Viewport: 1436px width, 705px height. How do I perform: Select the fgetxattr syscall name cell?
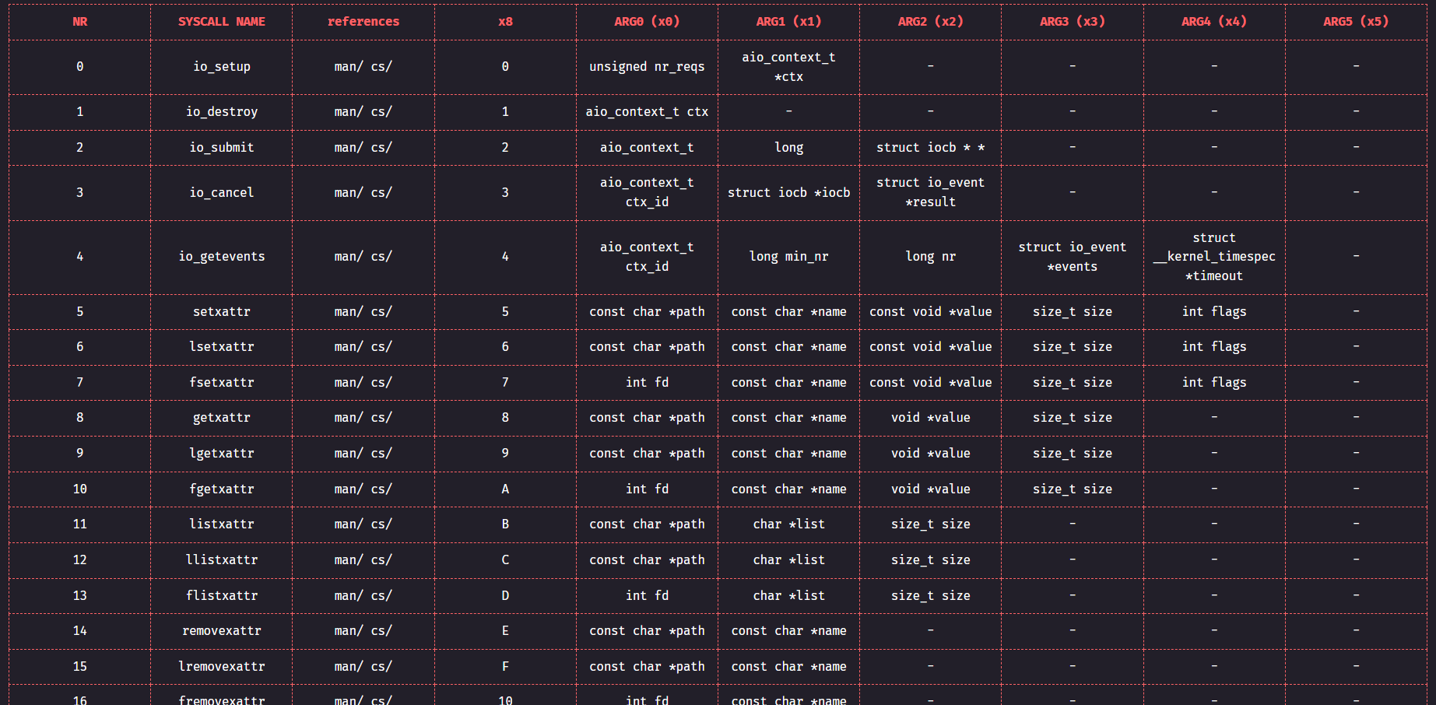(222, 489)
